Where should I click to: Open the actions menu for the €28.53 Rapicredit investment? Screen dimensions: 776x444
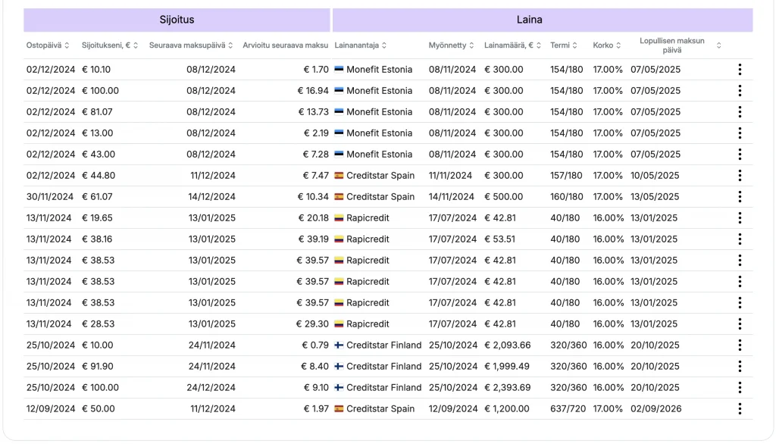coord(740,324)
